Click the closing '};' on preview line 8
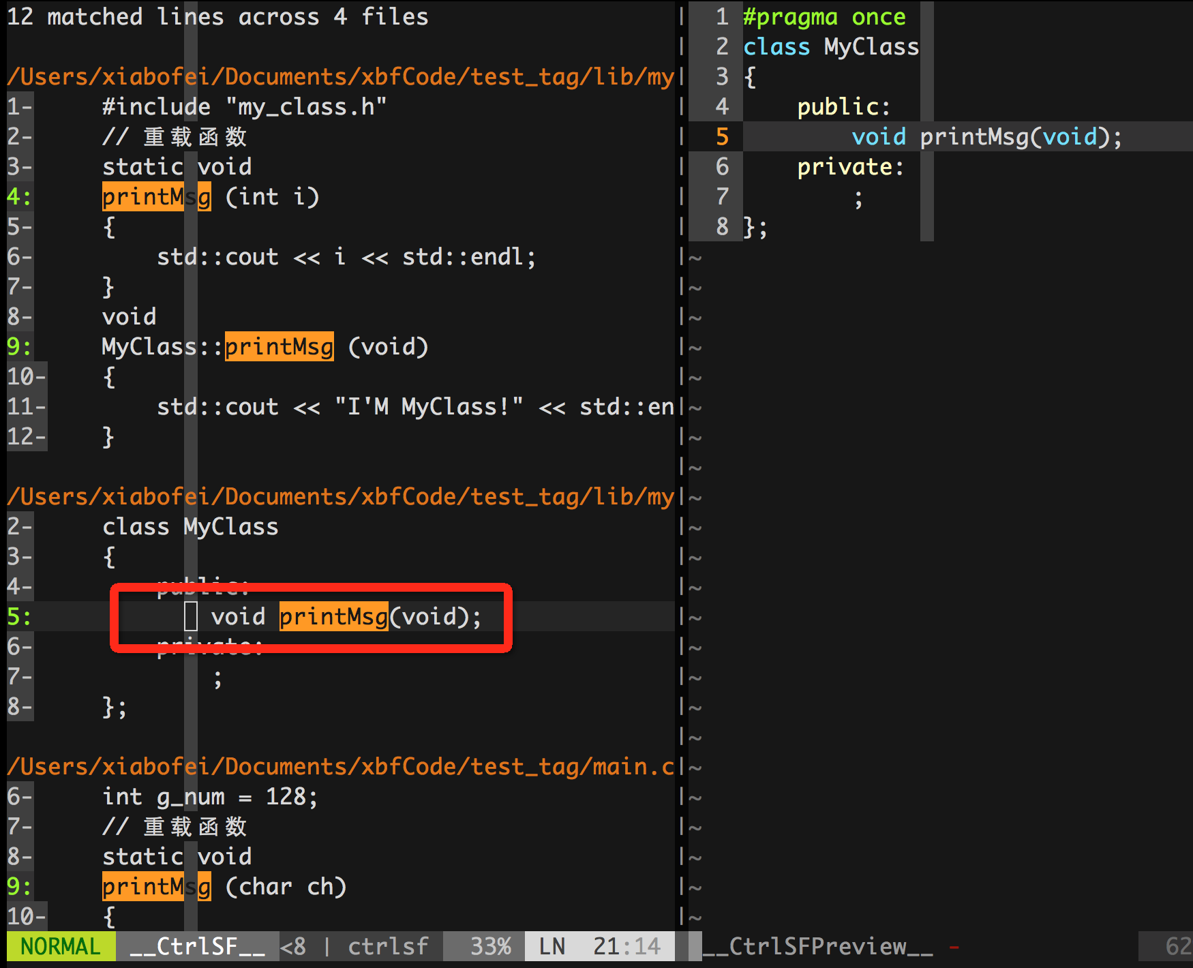 (755, 226)
